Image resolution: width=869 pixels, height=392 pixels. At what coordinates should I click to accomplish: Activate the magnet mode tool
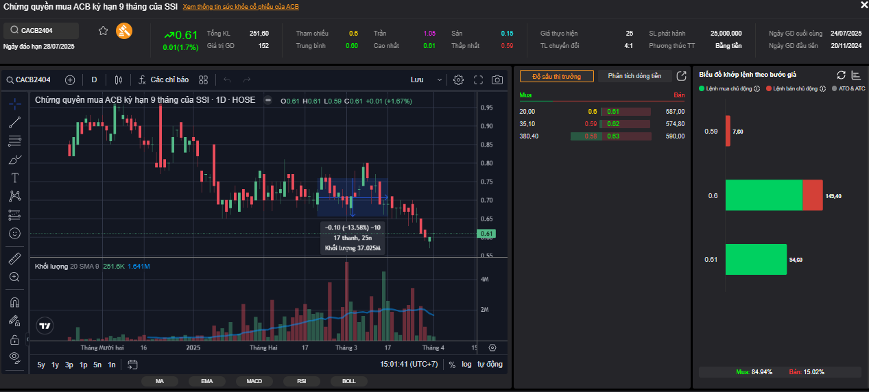[15, 302]
